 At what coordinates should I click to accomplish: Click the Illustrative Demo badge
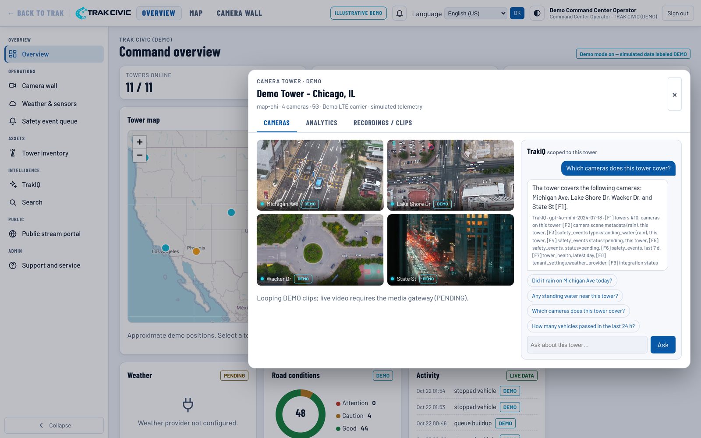tap(358, 13)
